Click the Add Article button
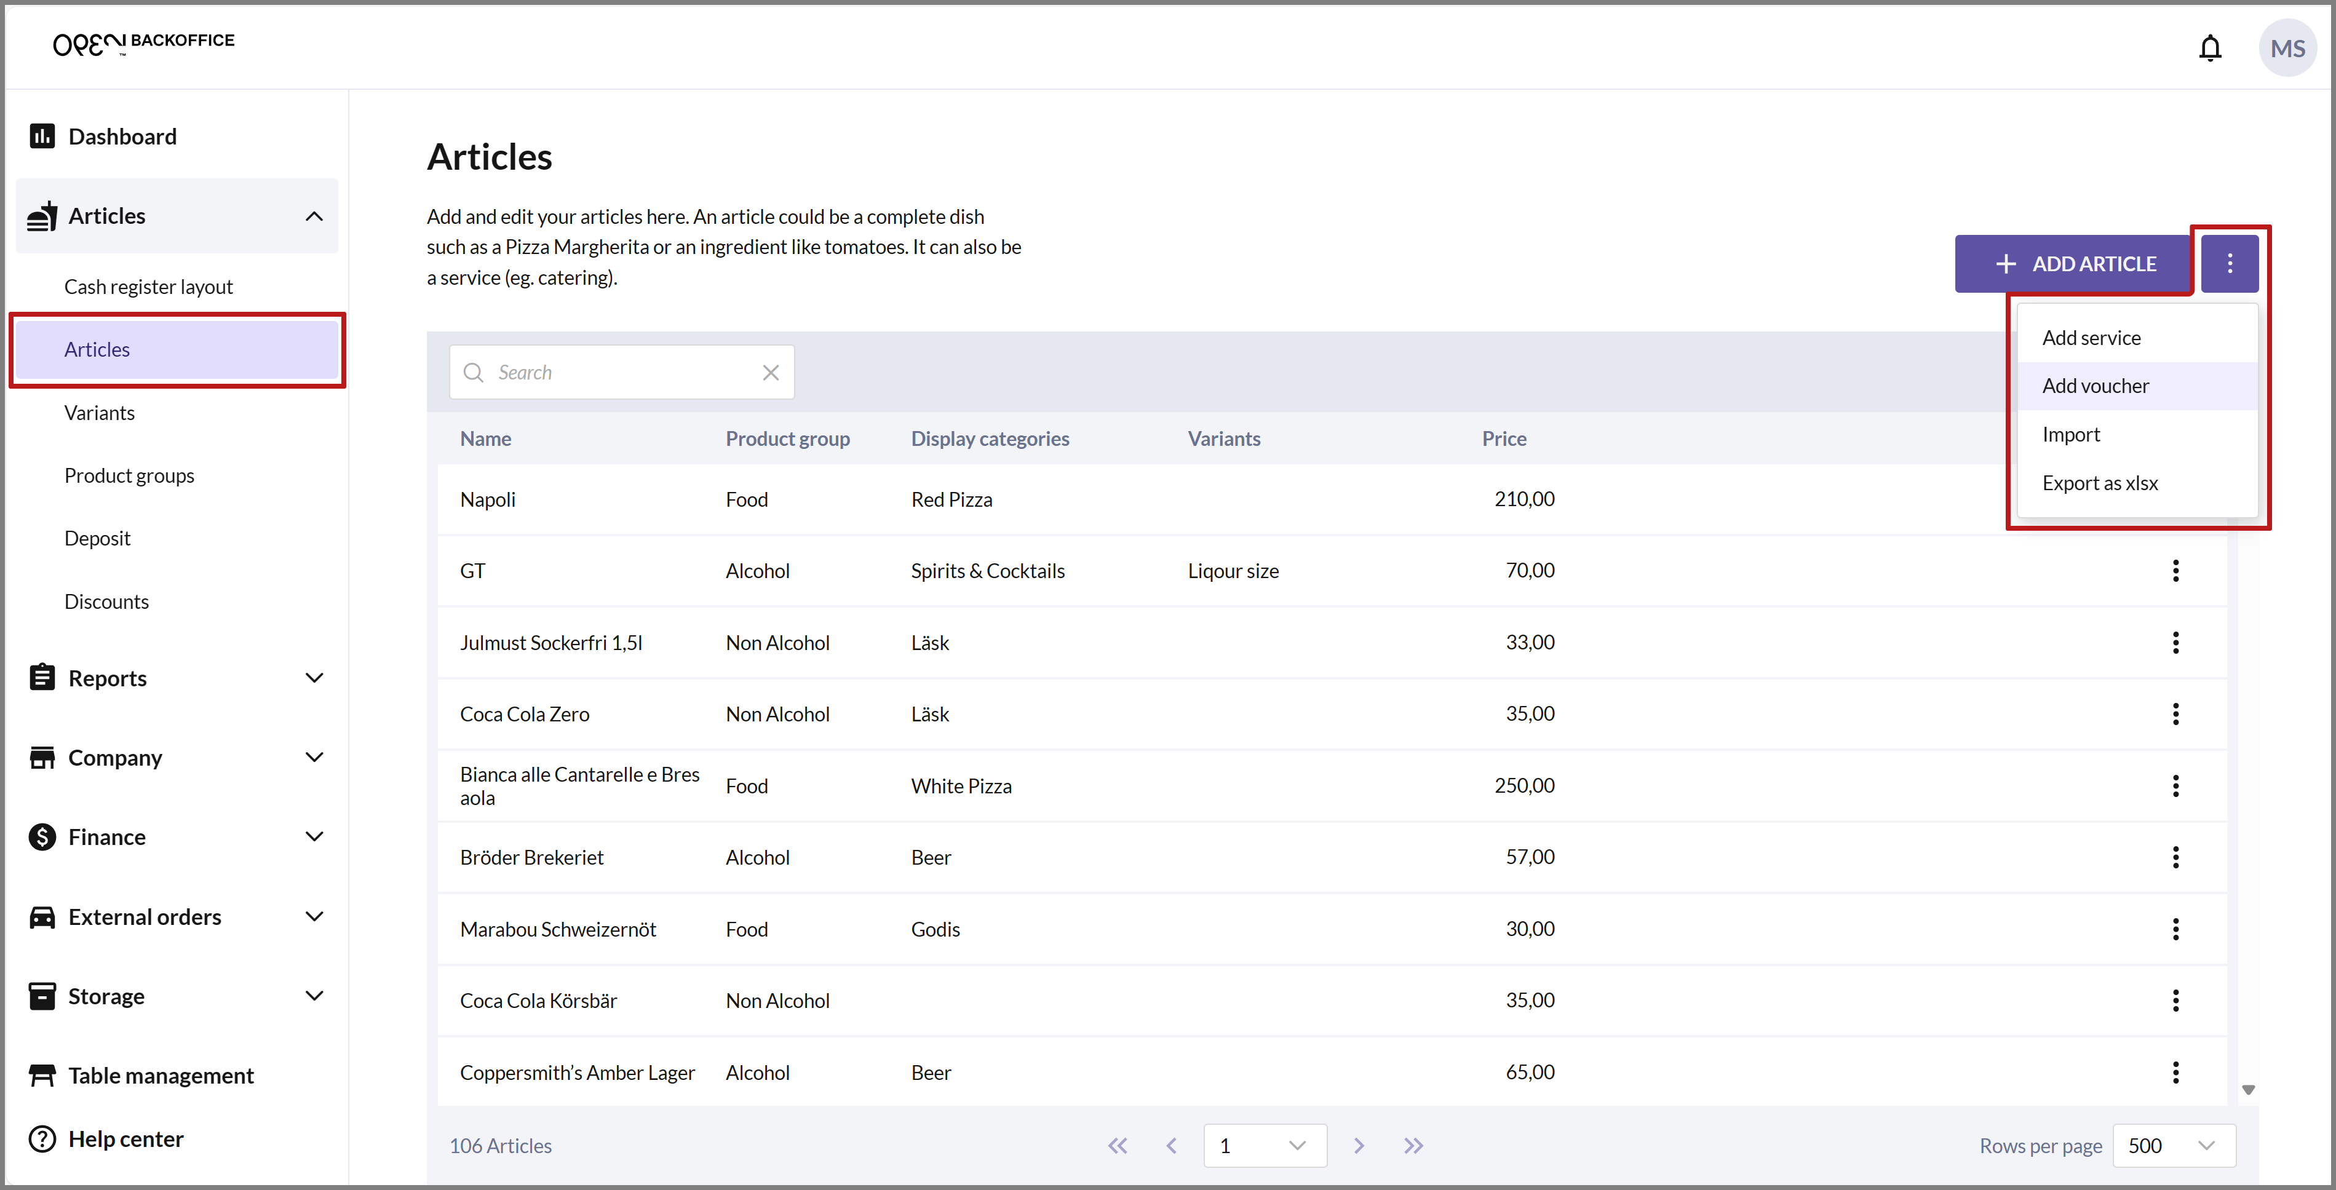The width and height of the screenshot is (2336, 1190). 2074,264
